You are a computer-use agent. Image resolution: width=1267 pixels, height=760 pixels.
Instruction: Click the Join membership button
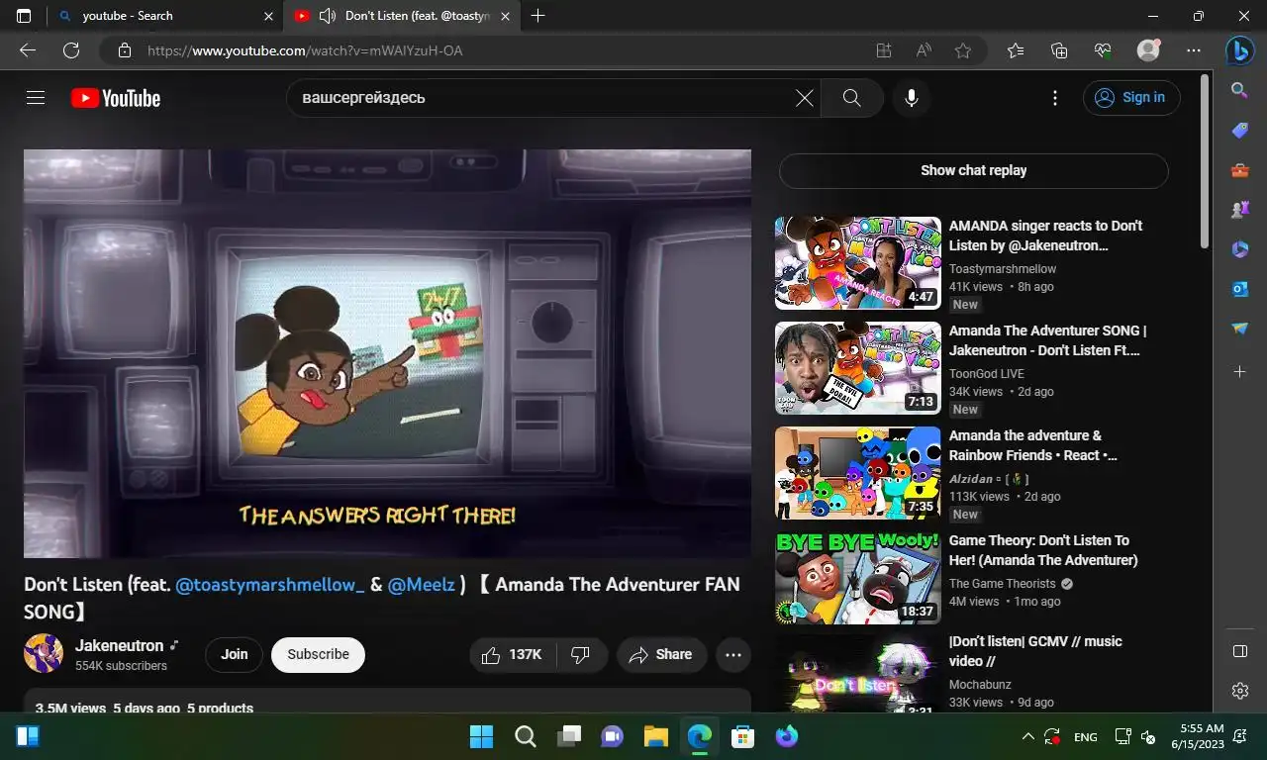click(235, 654)
